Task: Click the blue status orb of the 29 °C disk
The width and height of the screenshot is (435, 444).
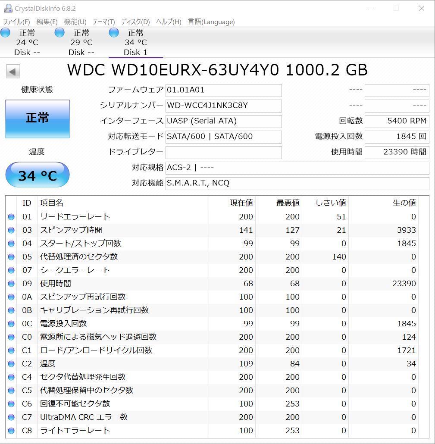Action: click(x=59, y=33)
